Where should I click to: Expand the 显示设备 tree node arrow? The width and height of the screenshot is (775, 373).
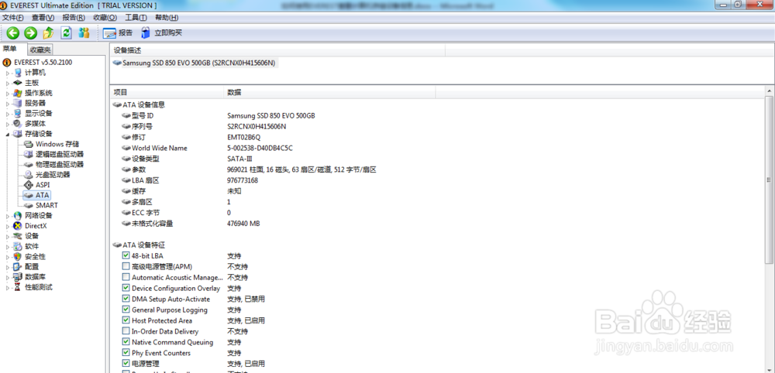point(8,114)
